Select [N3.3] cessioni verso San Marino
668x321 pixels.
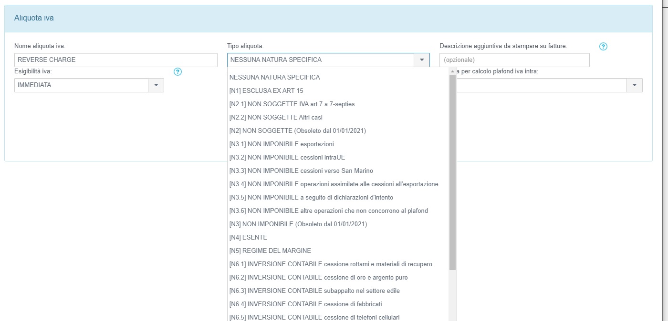[301, 171]
